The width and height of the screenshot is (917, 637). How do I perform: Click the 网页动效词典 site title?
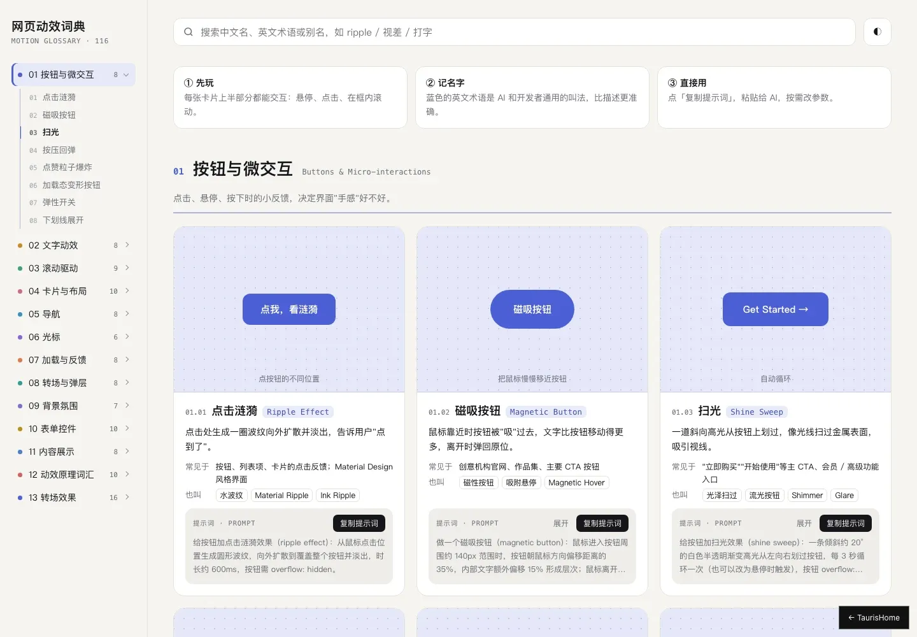pyautogui.click(x=48, y=26)
